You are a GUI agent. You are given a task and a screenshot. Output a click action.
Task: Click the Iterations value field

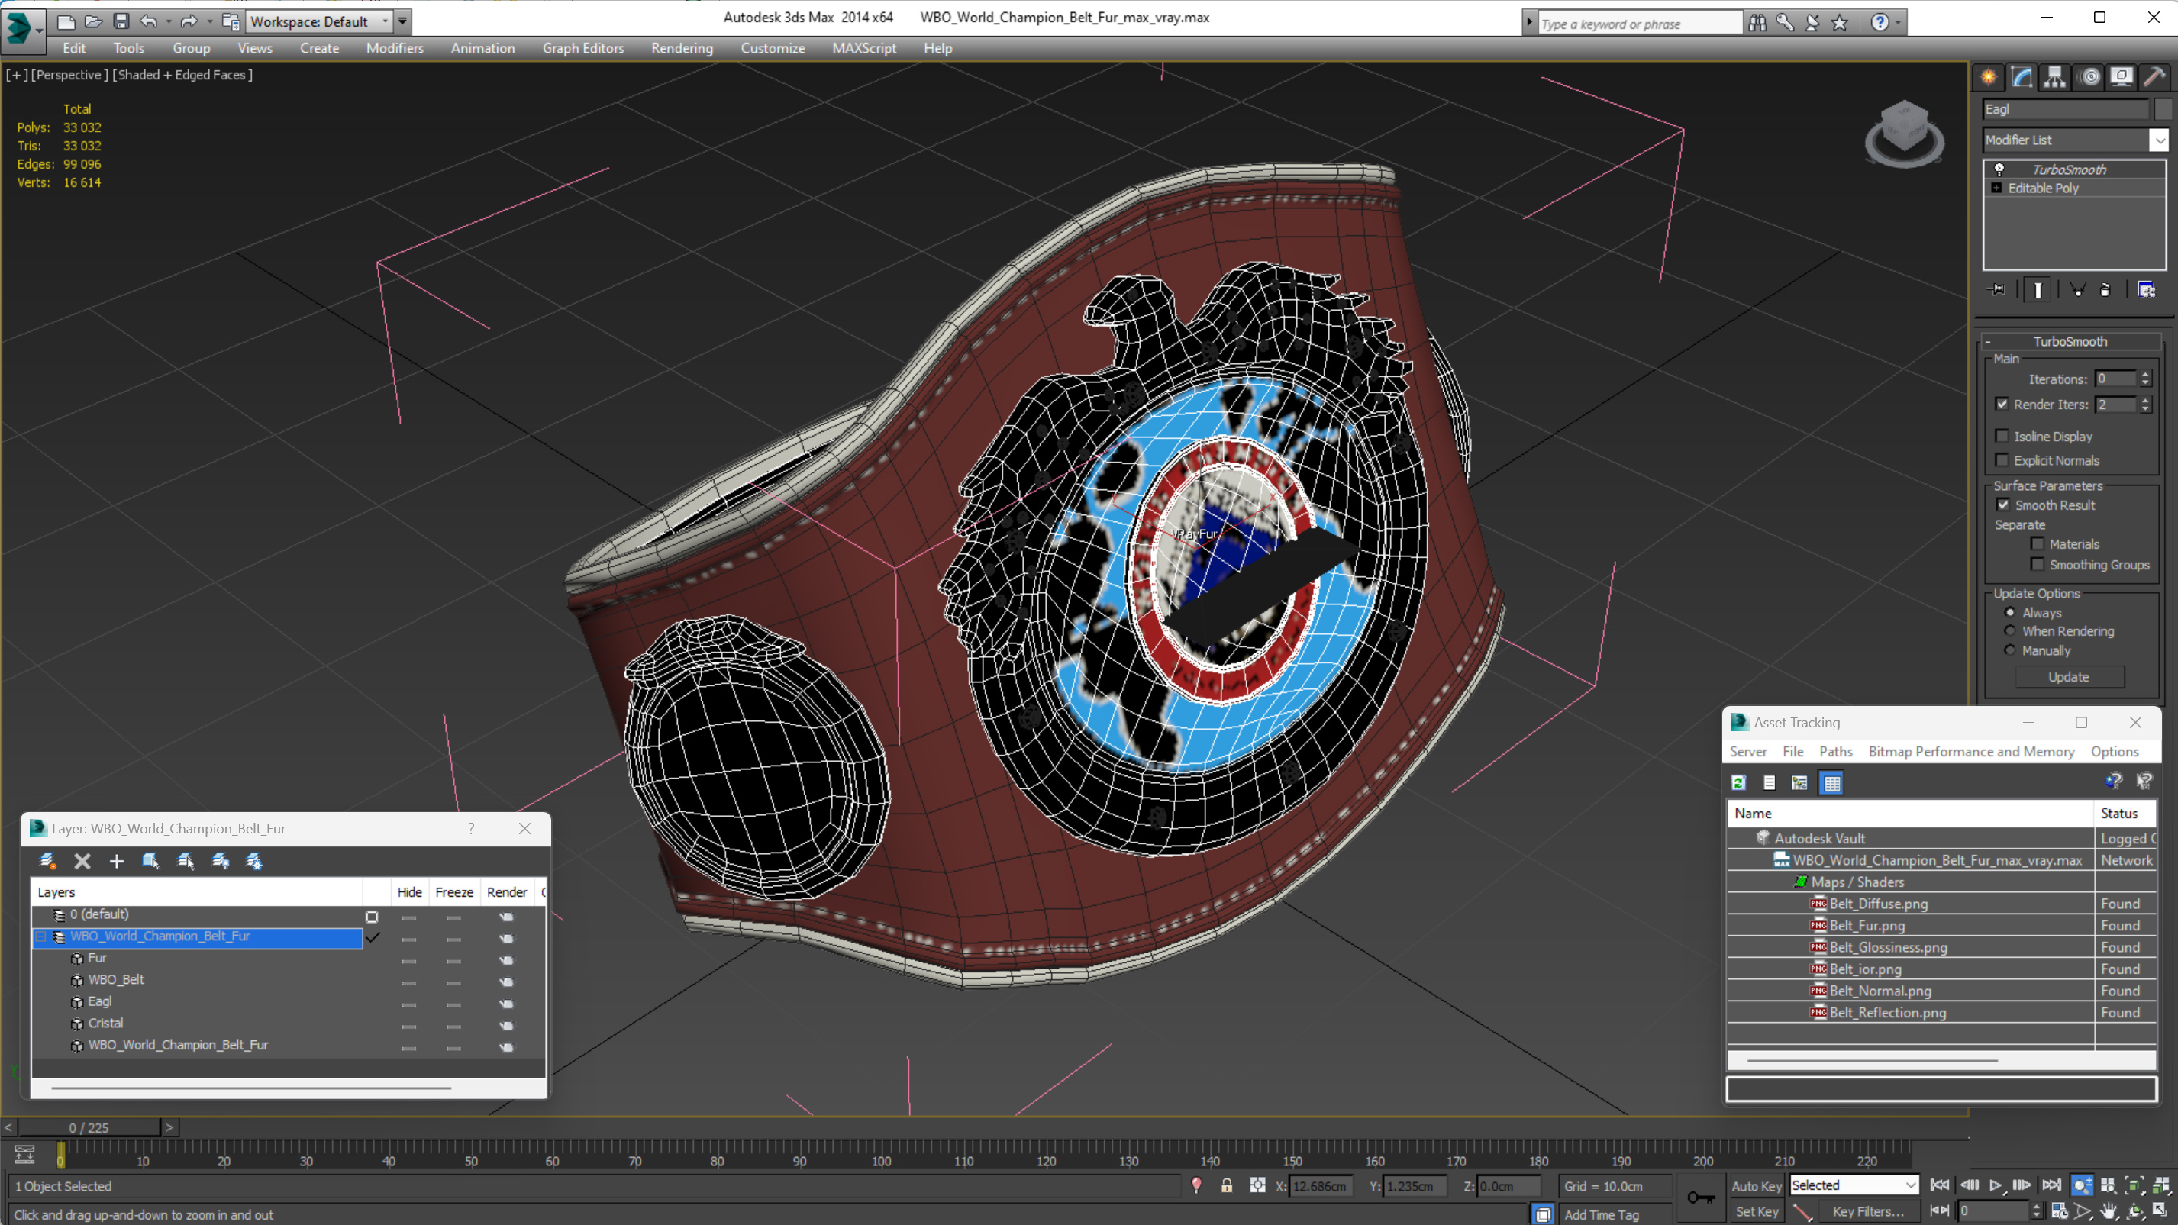2115,379
